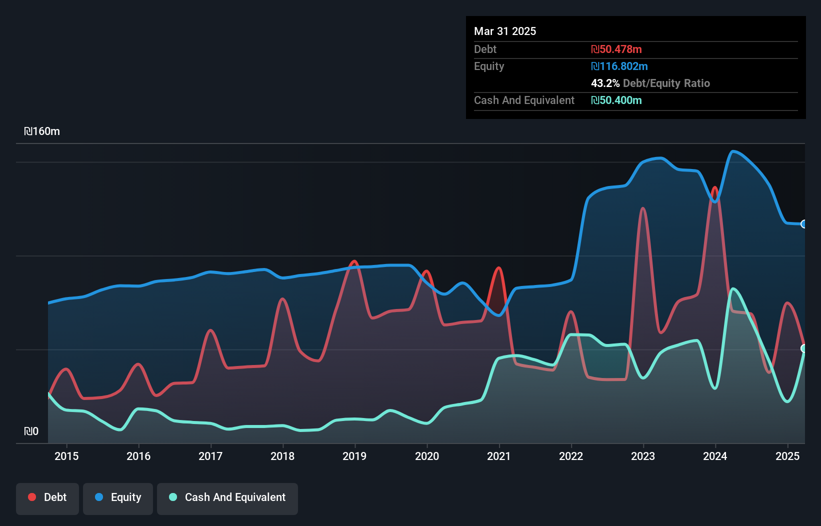Click the 2018 x-axis label
This screenshot has width=821, height=526.
(x=282, y=456)
